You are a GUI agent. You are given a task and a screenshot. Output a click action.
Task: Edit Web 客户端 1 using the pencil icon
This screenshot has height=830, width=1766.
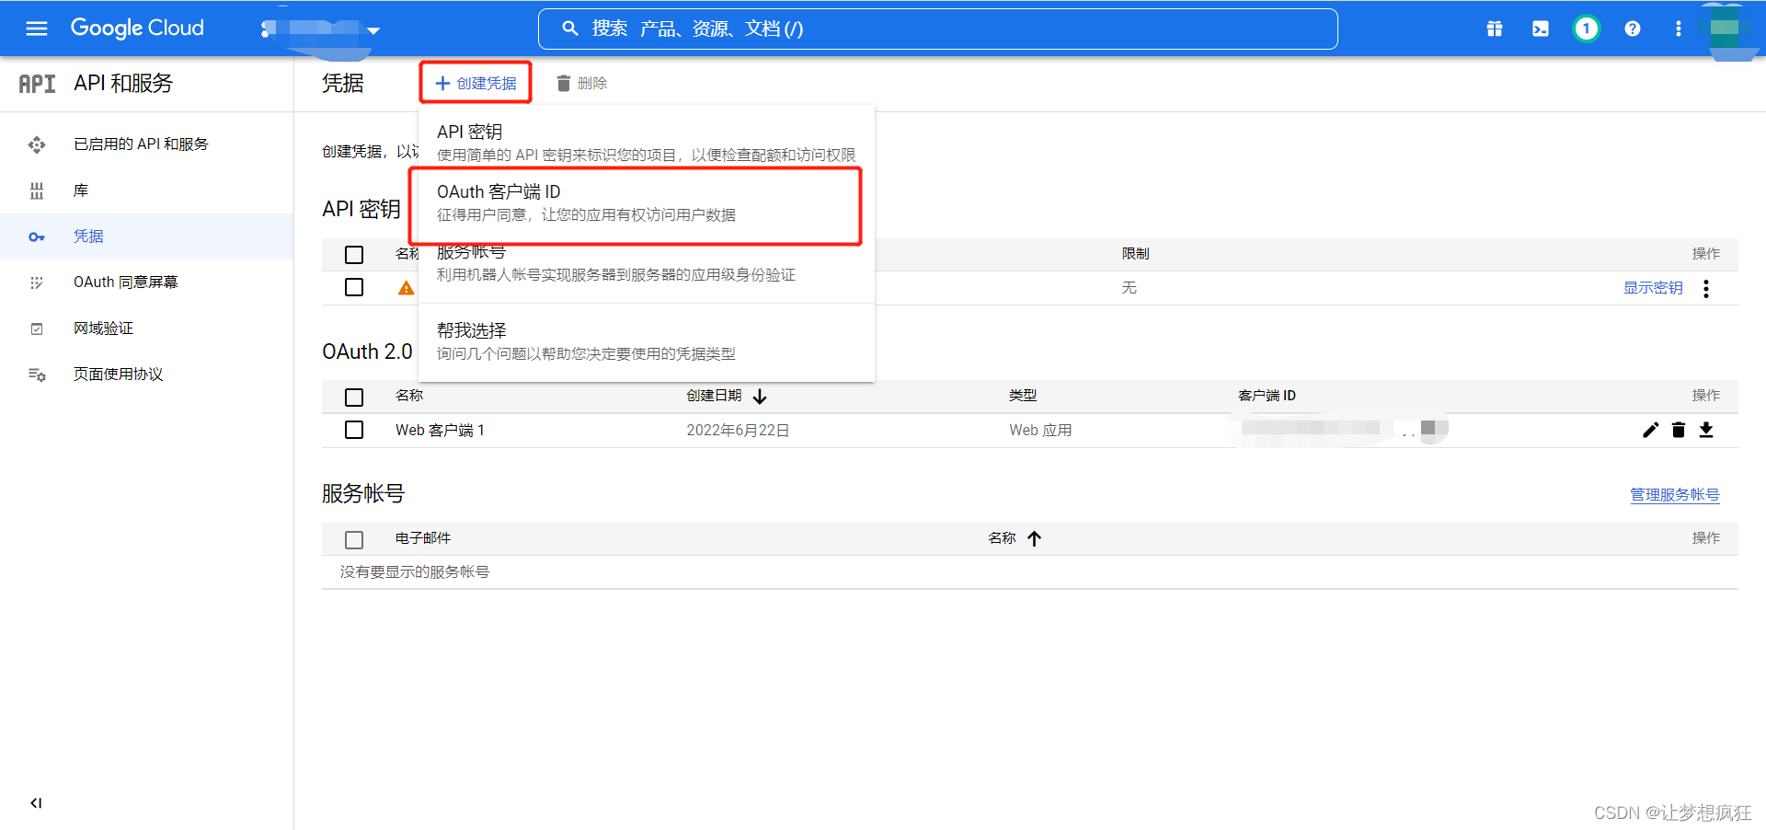coord(1650,430)
